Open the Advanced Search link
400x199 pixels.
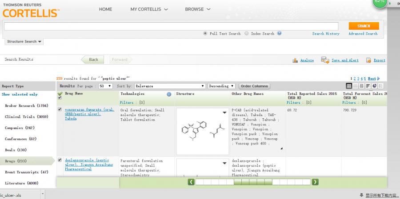point(363,34)
